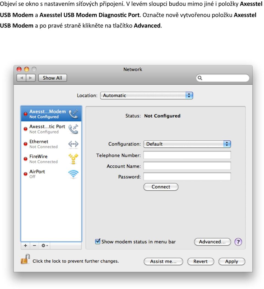264x289 pixels.
Task: Click the forward navigation arrow
Action: [x=31, y=78]
